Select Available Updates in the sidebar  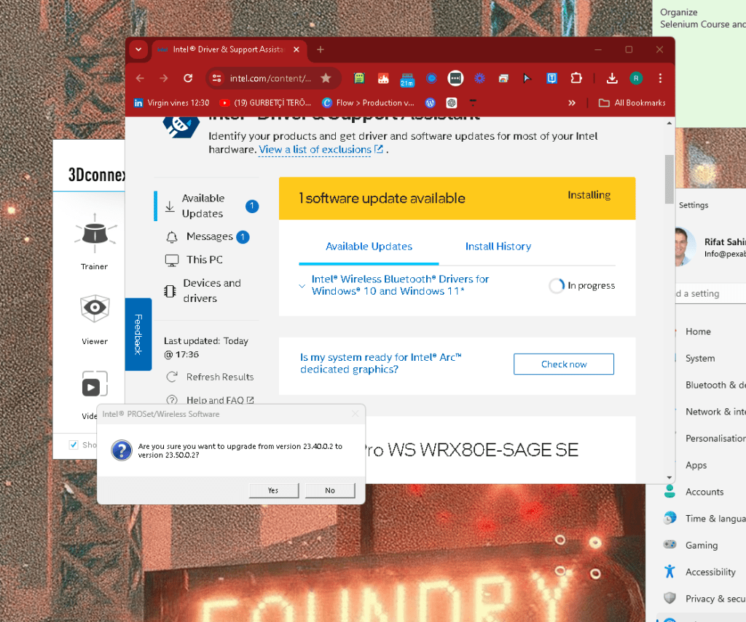coord(207,206)
